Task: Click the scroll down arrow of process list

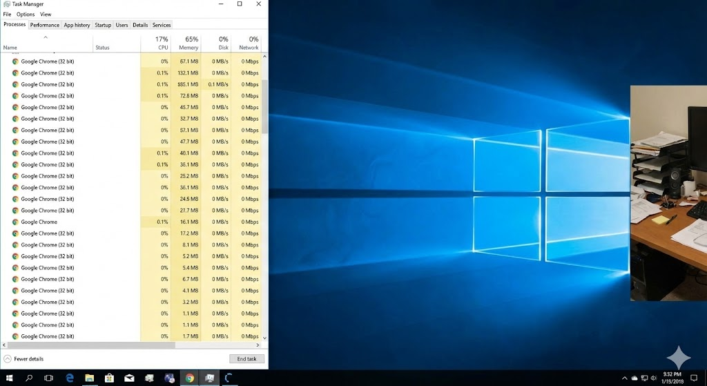Action: [264, 338]
